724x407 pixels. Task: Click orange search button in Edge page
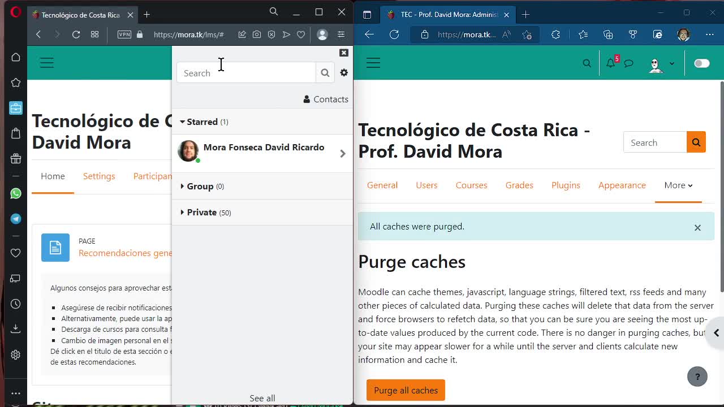pos(696,142)
